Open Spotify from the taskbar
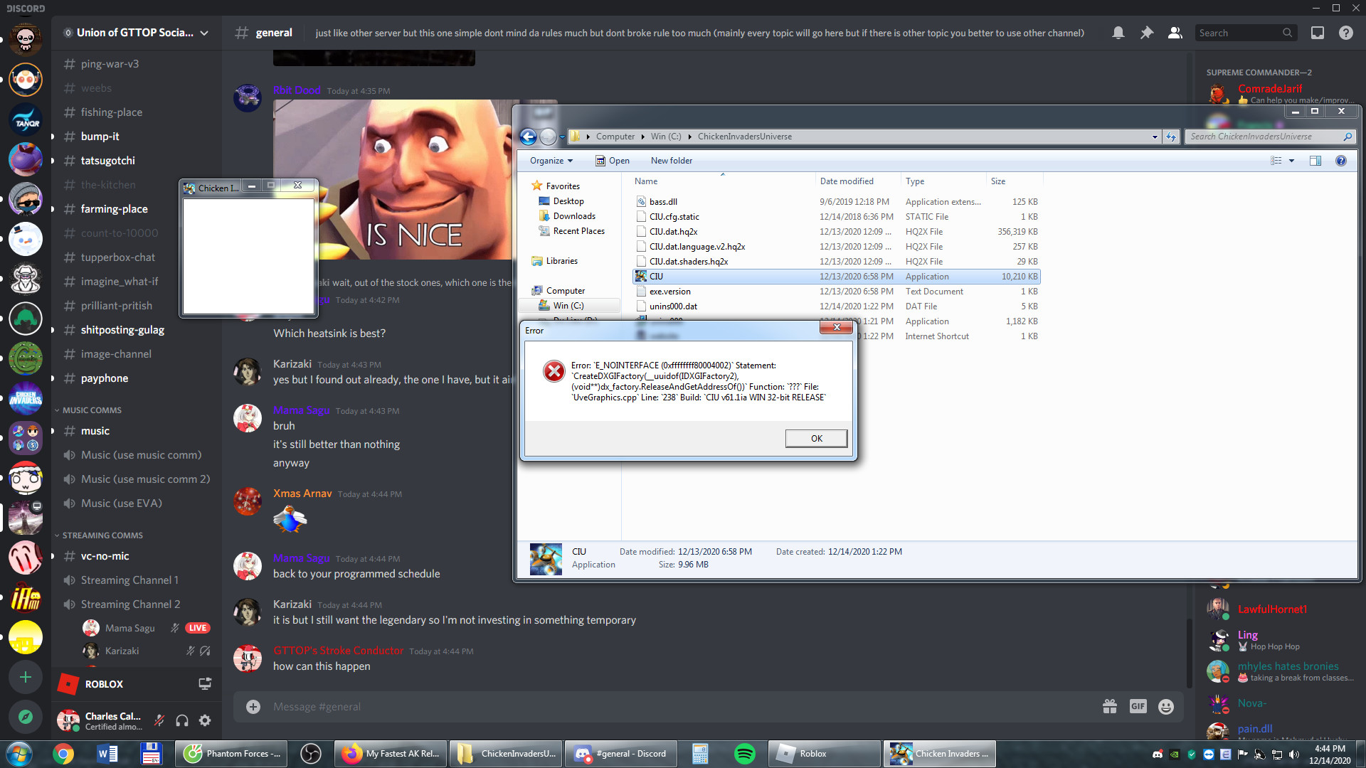1366x768 pixels. point(744,754)
